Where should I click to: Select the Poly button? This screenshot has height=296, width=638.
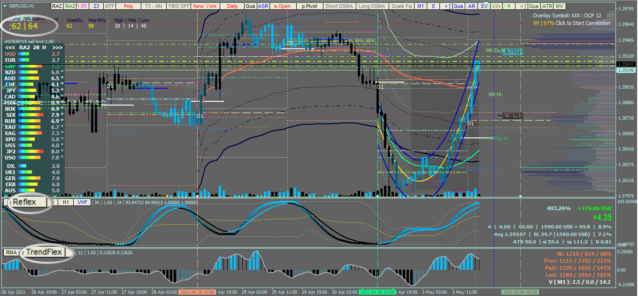[129, 6]
